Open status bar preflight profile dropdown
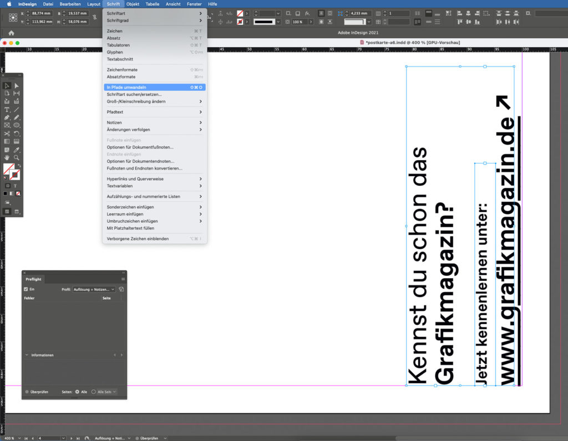This screenshot has height=441, width=568. click(x=129, y=438)
